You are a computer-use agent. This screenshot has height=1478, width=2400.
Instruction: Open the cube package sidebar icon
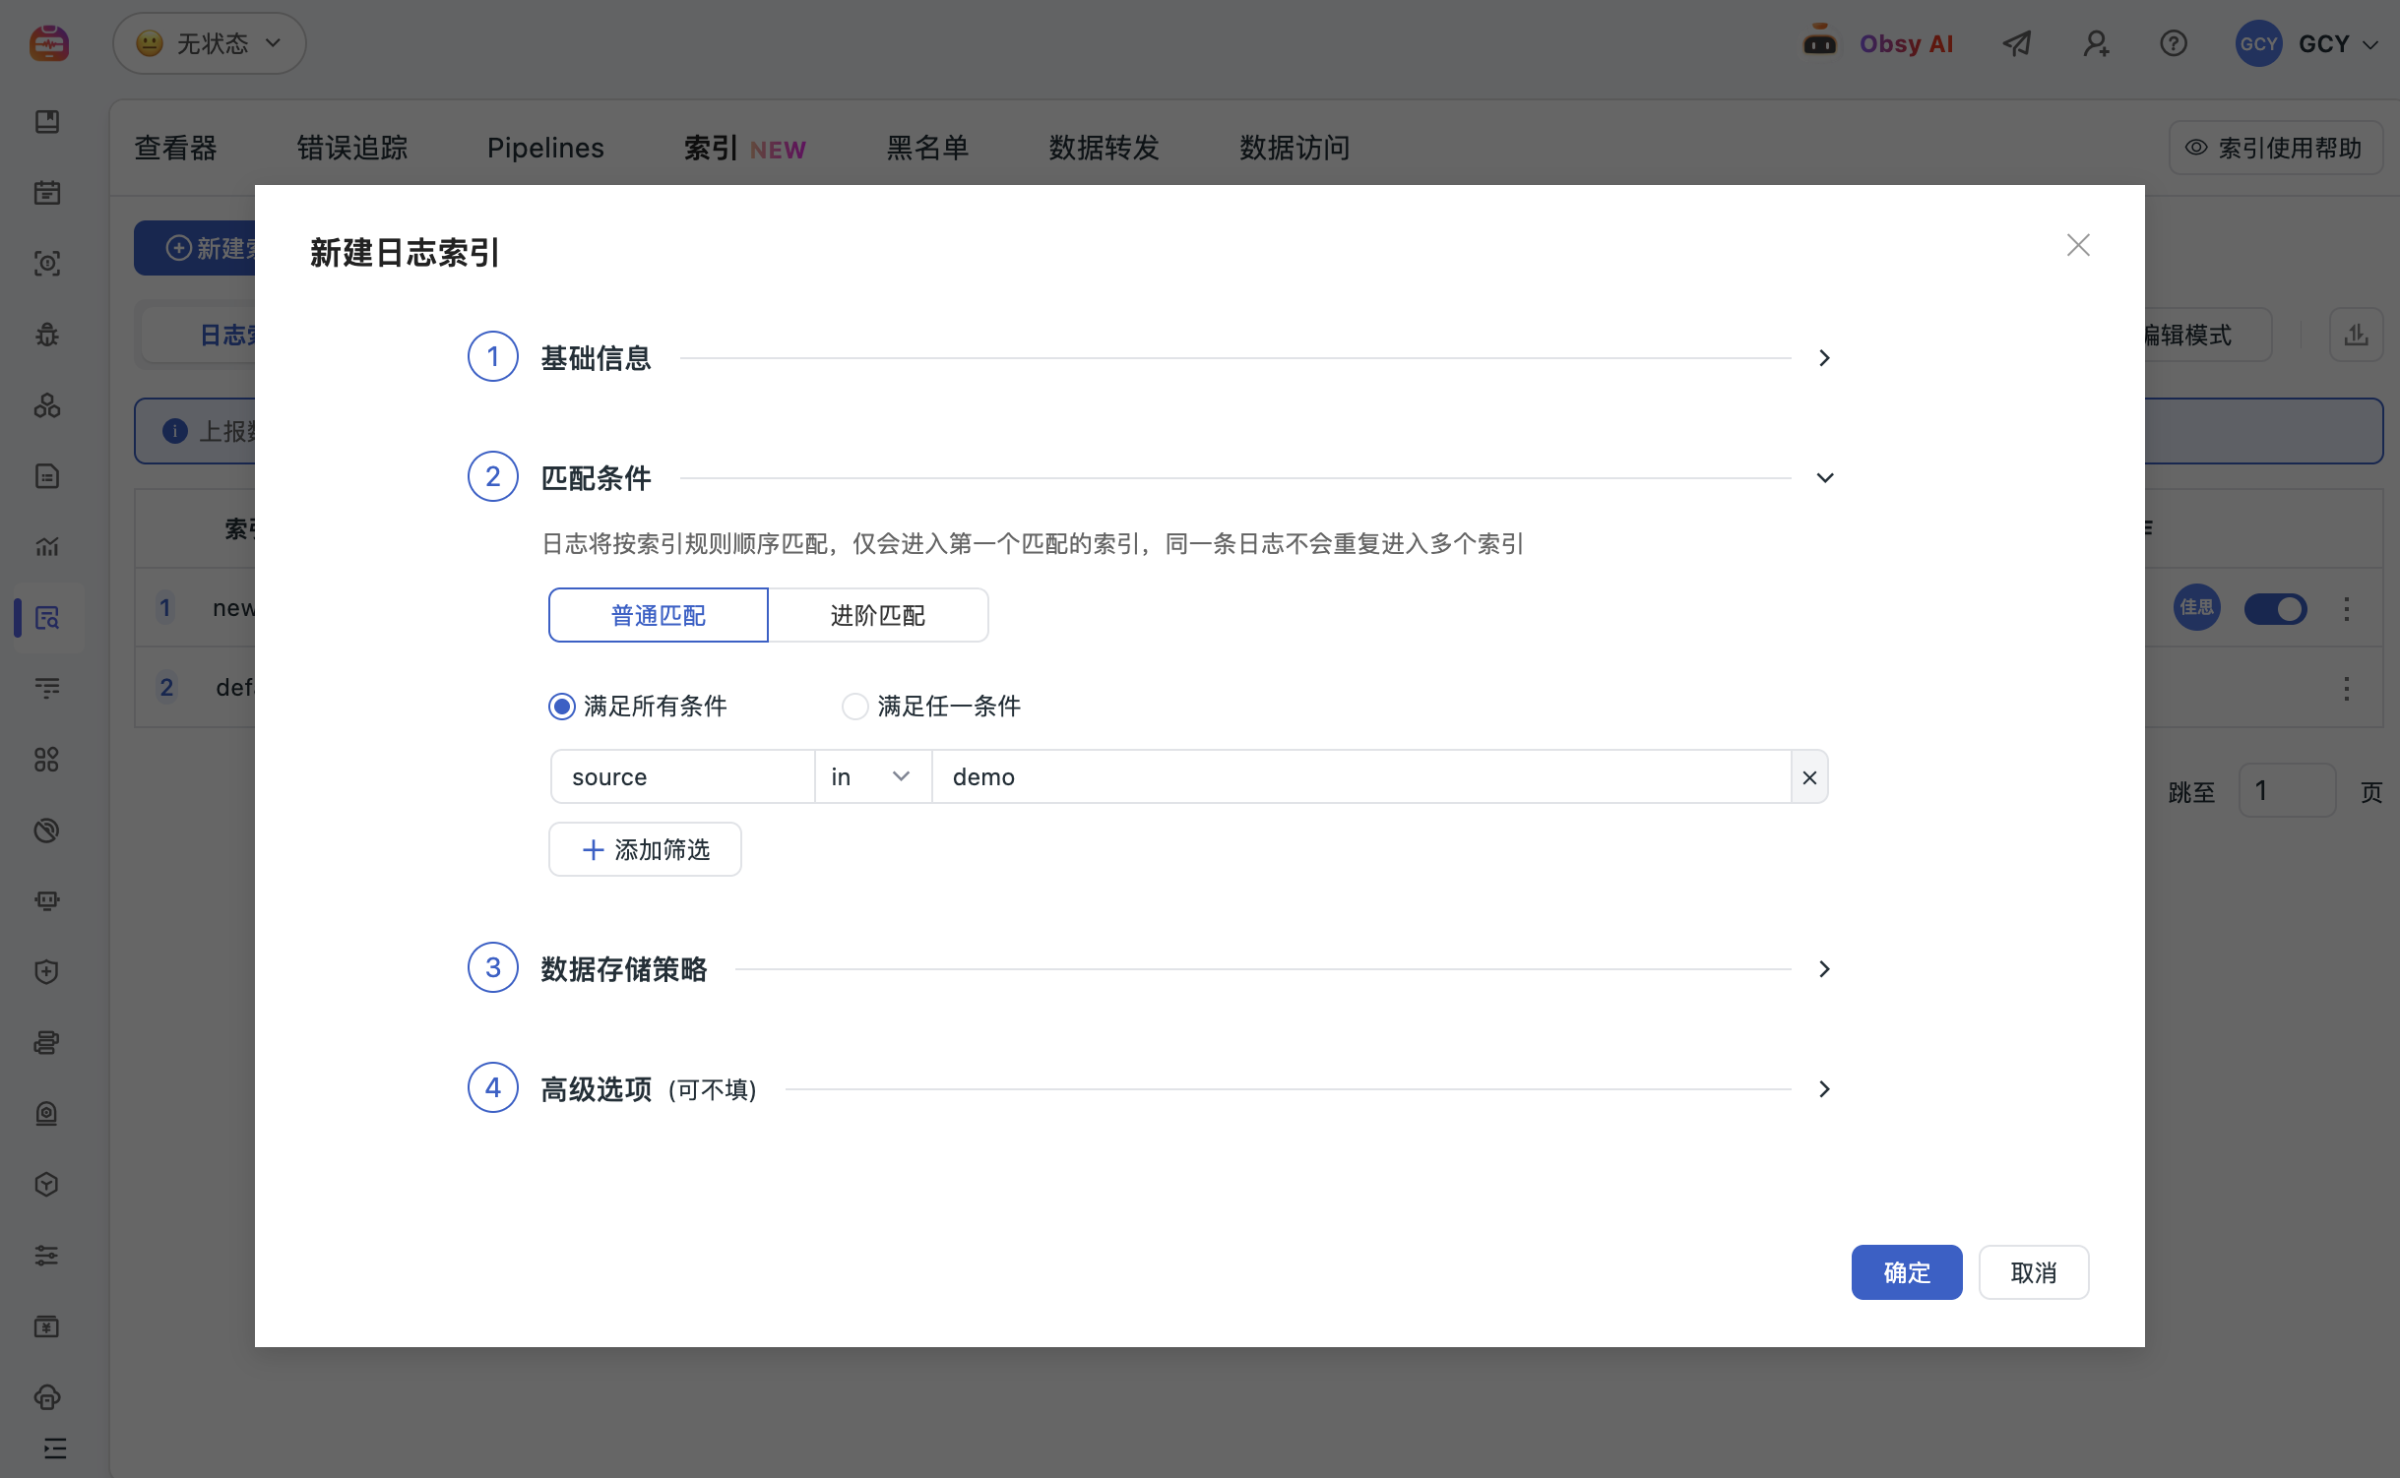click(x=47, y=1184)
